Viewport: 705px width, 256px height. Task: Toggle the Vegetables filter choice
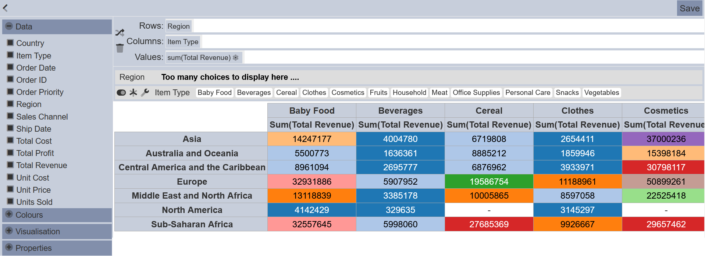(602, 92)
